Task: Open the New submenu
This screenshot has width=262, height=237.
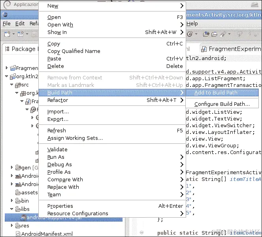Action: (112, 6)
